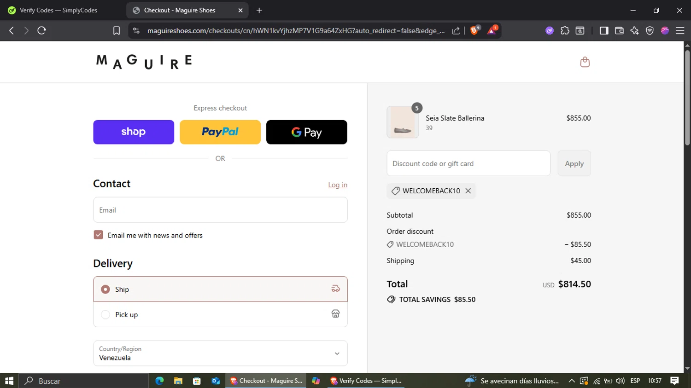Screen dimensions: 691x388
Task: Select Google Pay express checkout
Action: [x=307, y=132]
